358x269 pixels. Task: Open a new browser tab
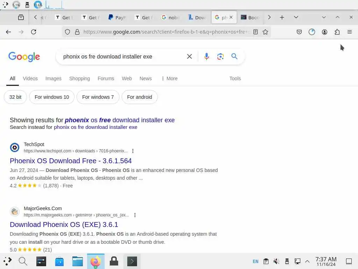[282, 18]
